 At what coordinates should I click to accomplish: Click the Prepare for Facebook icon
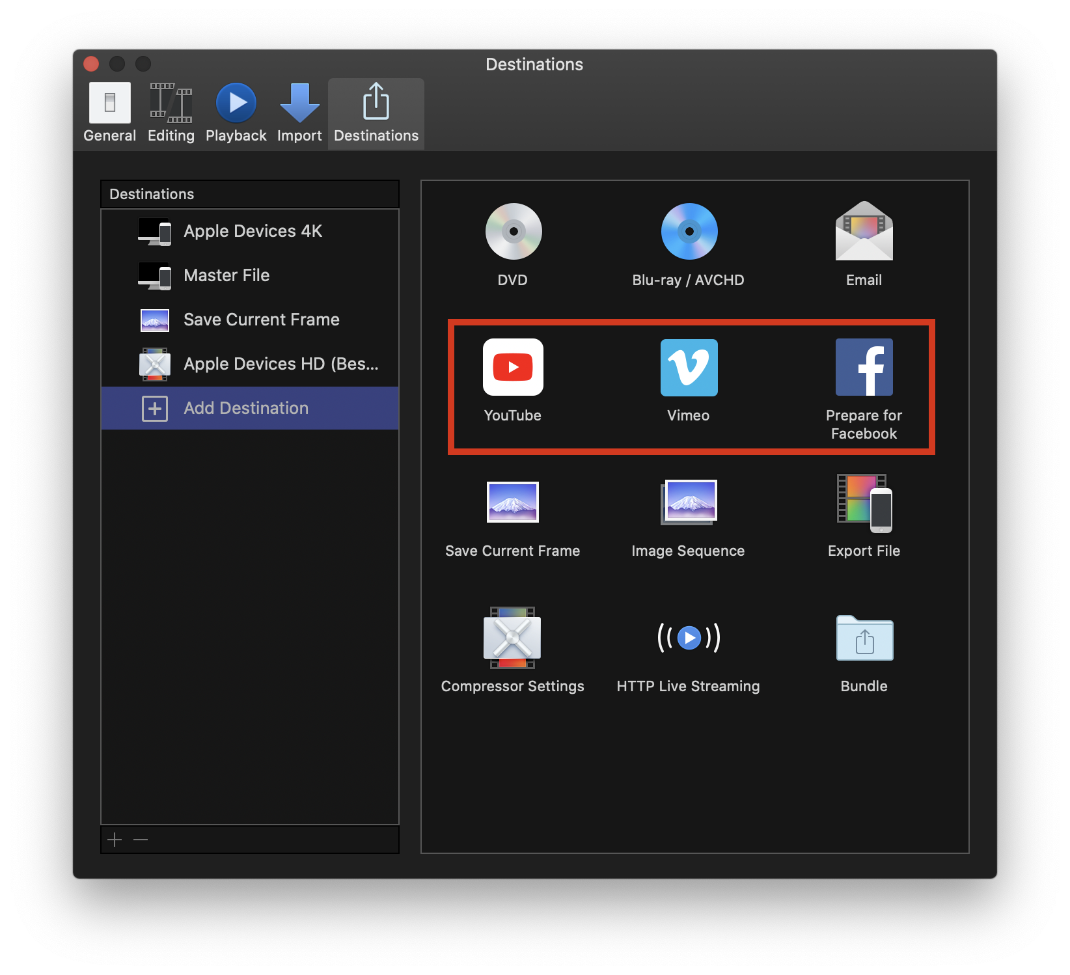pyautogui.click(x=864, y=367)
